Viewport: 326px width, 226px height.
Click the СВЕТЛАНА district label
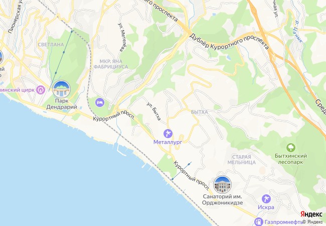(51, 45)
